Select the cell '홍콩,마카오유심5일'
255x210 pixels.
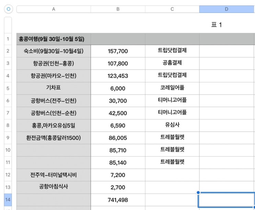click(54, 125)
